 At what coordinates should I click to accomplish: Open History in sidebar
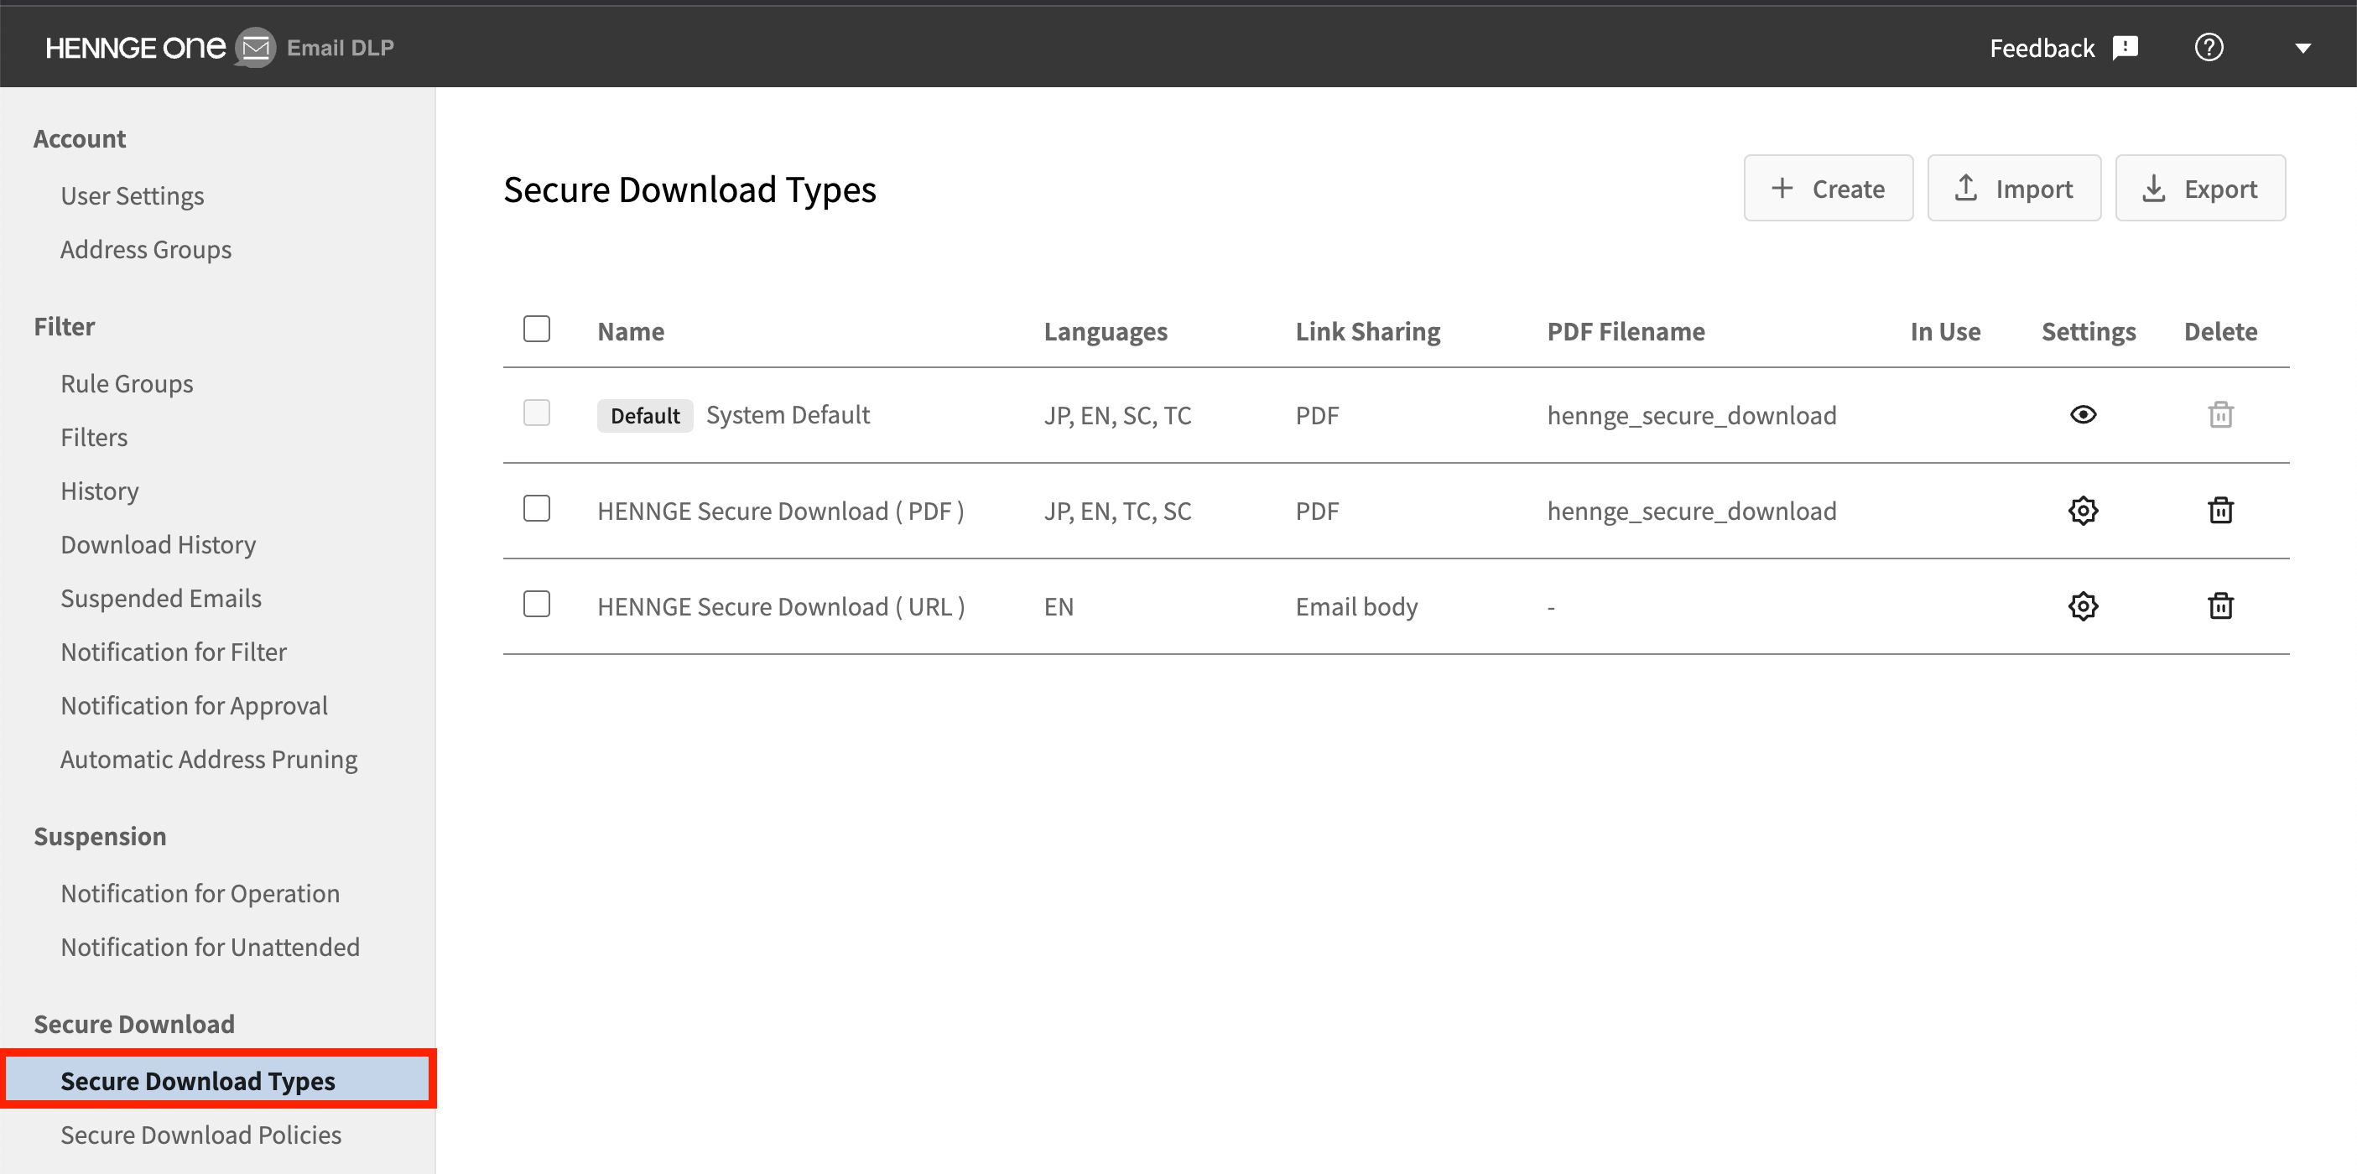point(100,491)
